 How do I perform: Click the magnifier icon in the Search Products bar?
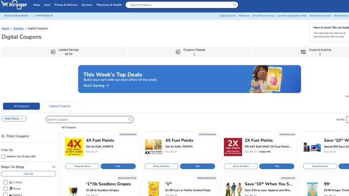point(234,5)
